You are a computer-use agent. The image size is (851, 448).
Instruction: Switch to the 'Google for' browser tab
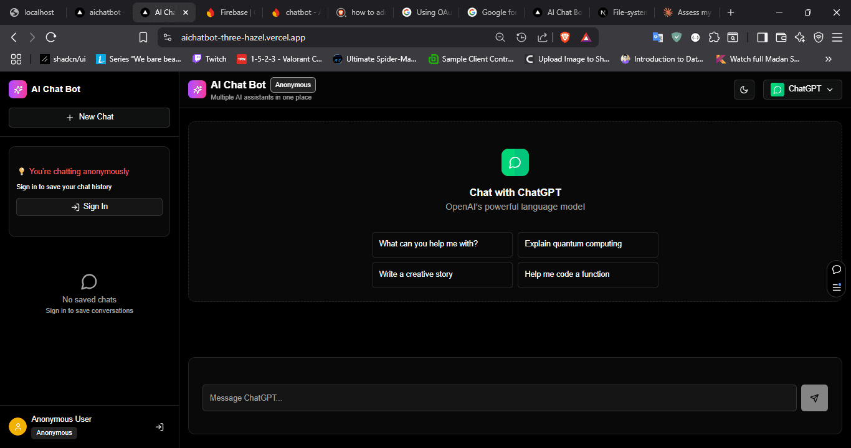492,12
